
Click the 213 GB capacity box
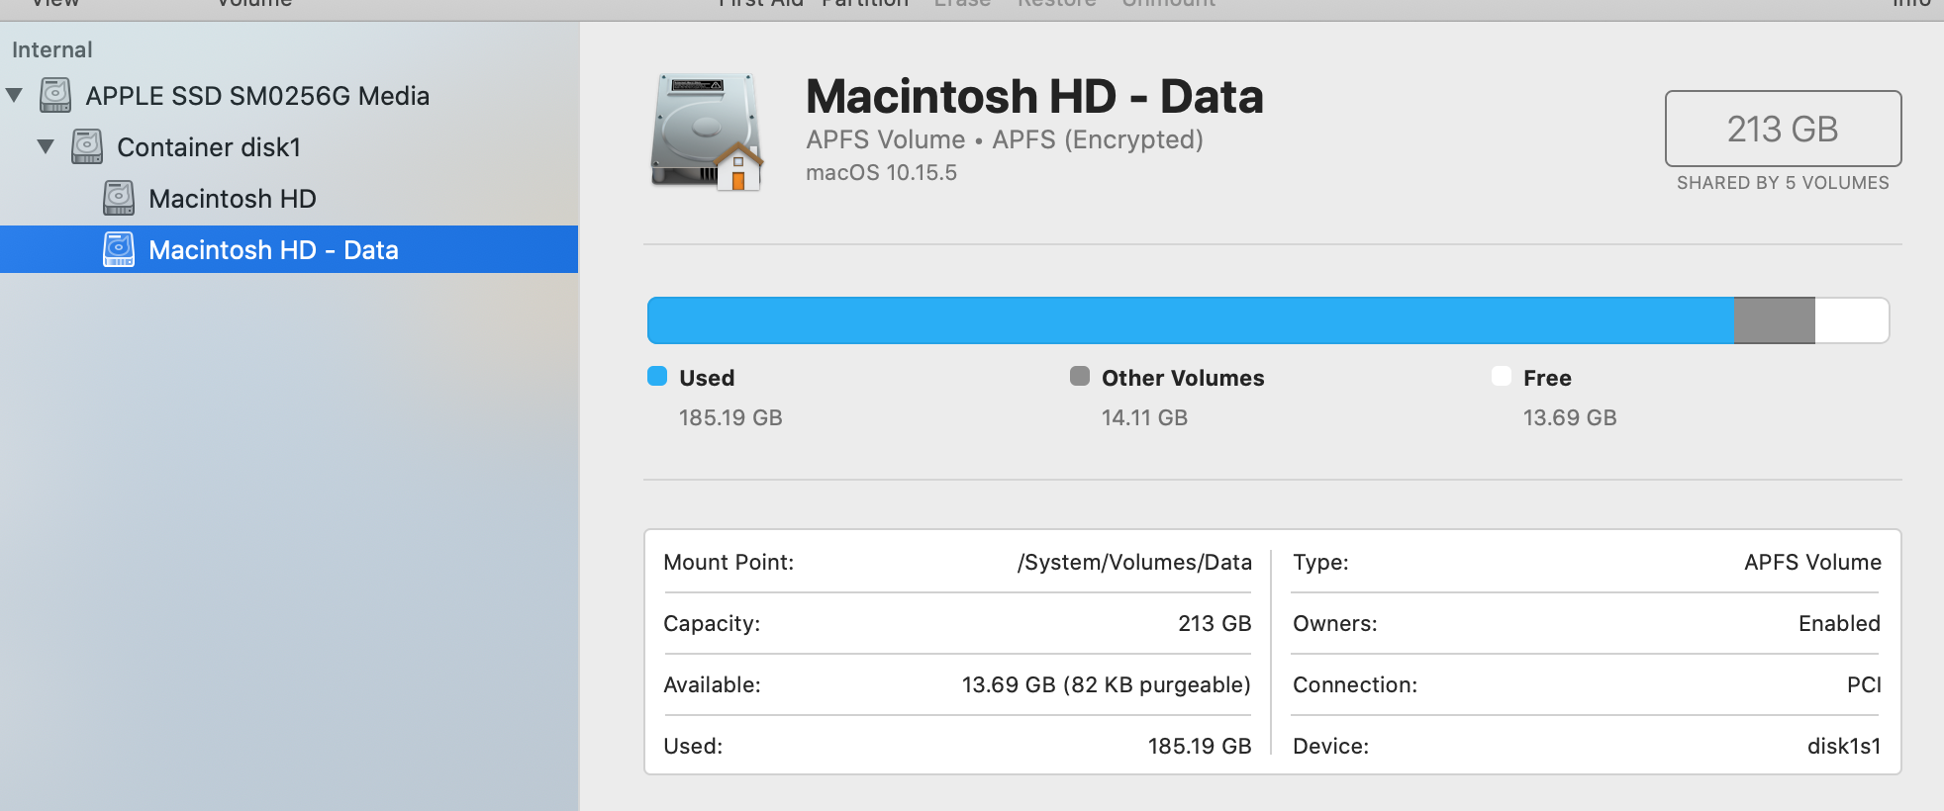tap(1783, 129)
